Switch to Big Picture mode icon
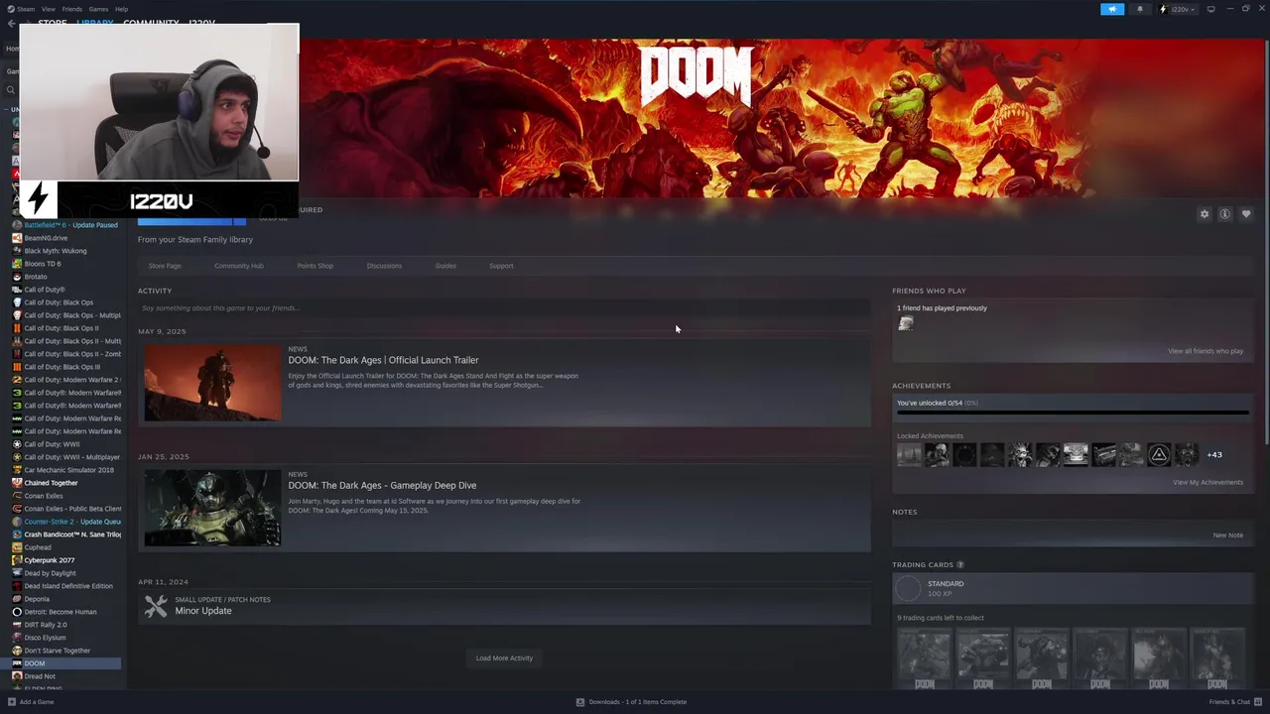 [x=1210, y=9]
